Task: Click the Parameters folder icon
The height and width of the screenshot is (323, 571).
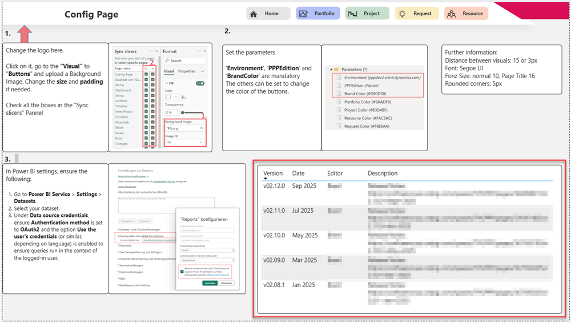Action: tap(336, 69)
